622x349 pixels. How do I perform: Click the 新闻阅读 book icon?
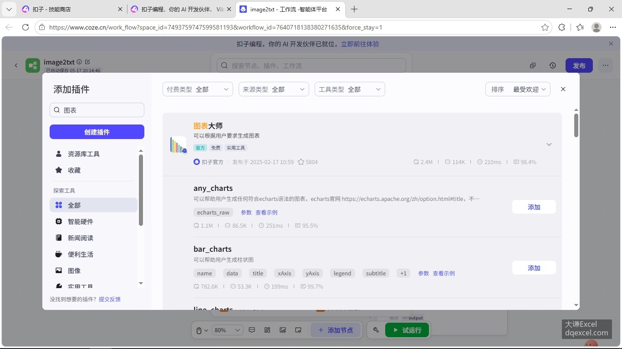[x=59, y=238]
